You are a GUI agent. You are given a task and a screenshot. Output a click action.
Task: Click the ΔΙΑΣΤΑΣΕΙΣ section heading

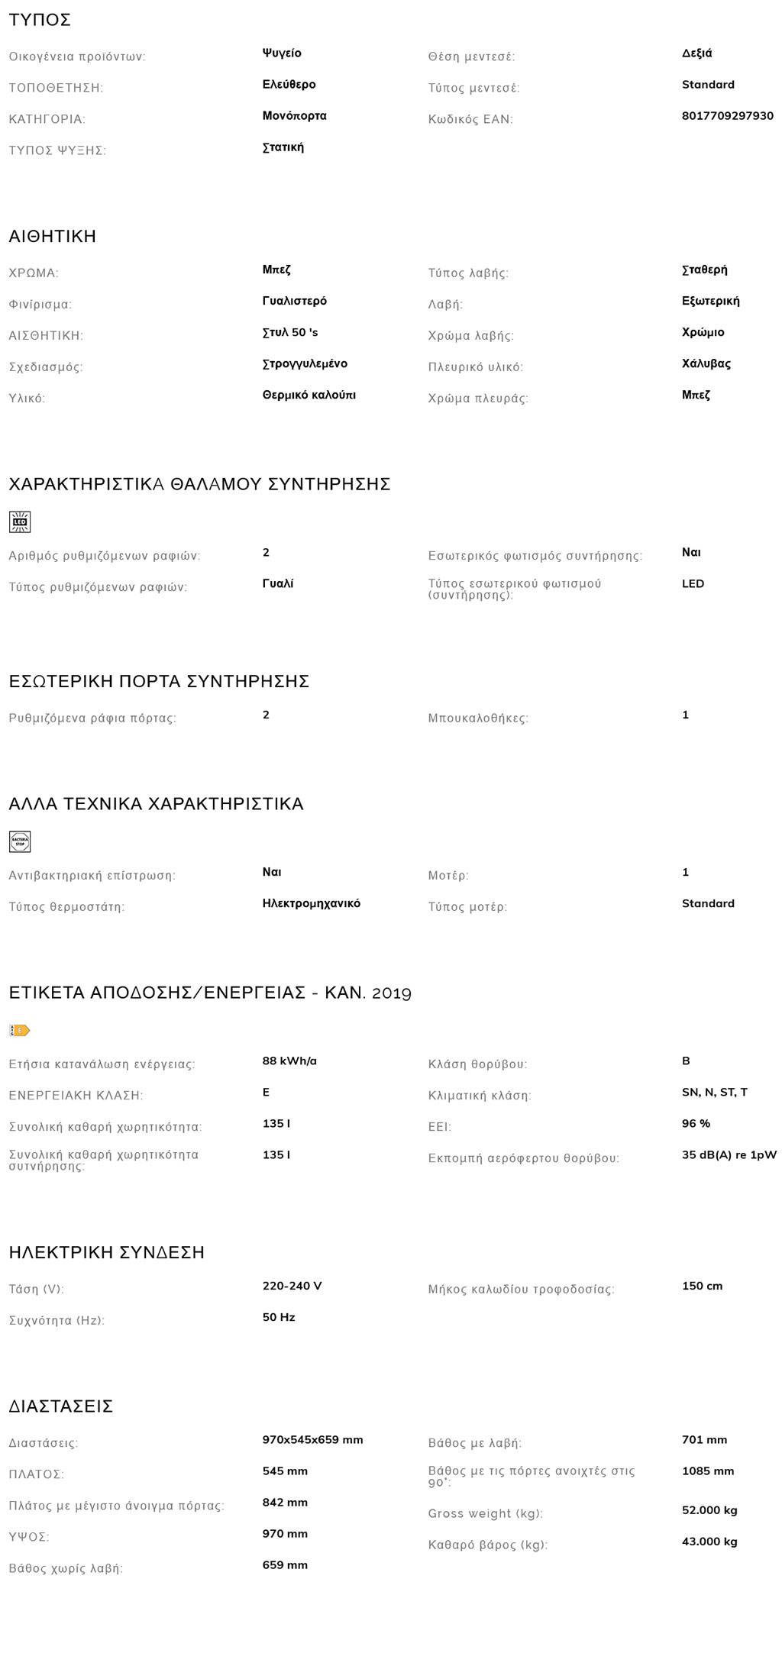61,1406
